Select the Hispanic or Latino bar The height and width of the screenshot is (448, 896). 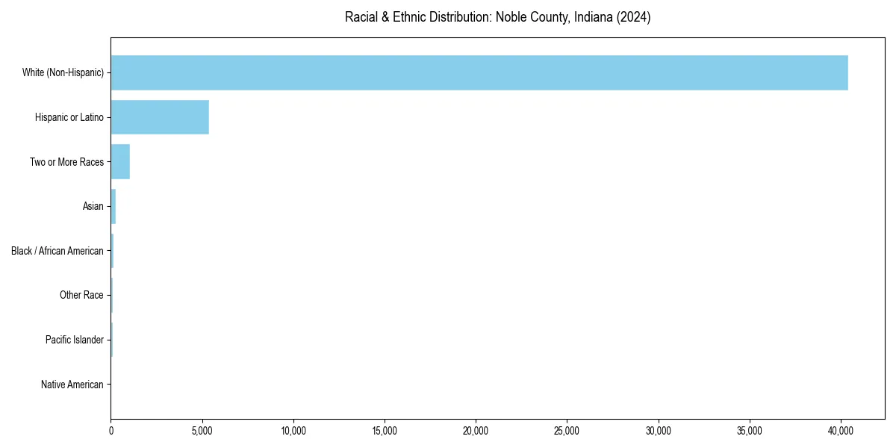point(159,117)
